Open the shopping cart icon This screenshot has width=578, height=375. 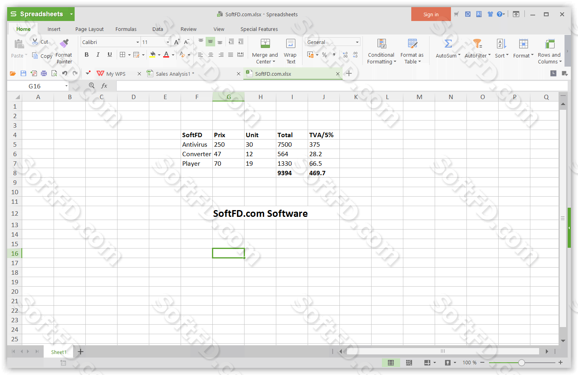(457, 14)
